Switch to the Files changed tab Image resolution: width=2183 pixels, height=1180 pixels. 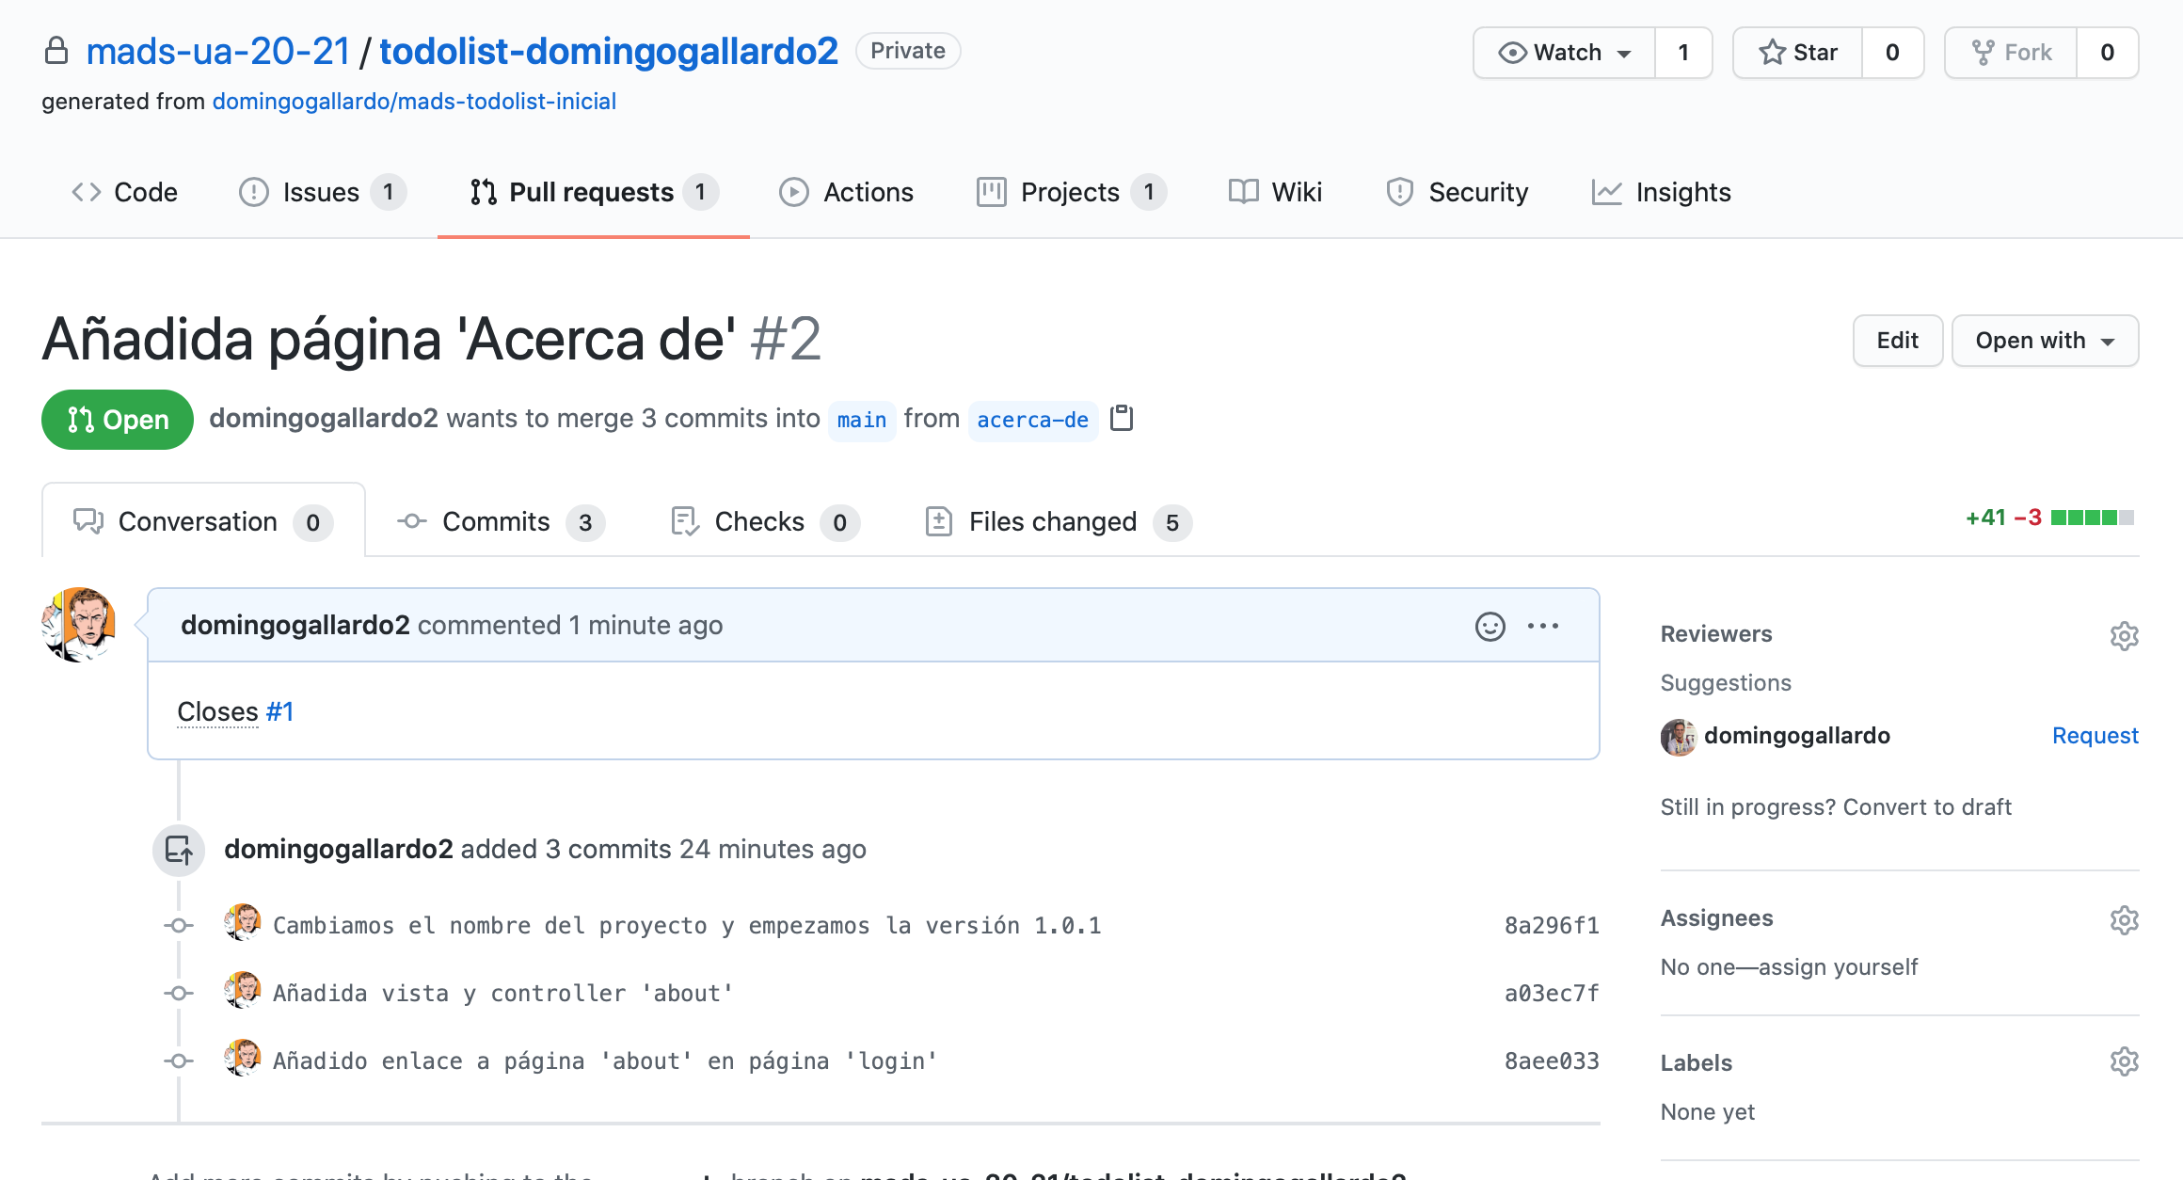[x=1058, y=521]
